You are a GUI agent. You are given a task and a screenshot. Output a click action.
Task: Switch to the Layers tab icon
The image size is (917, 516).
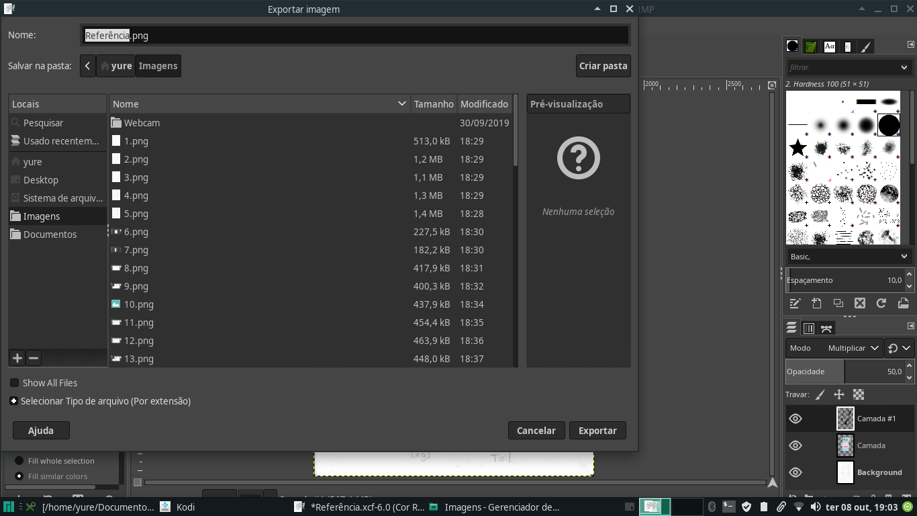(x=792, y=328)
